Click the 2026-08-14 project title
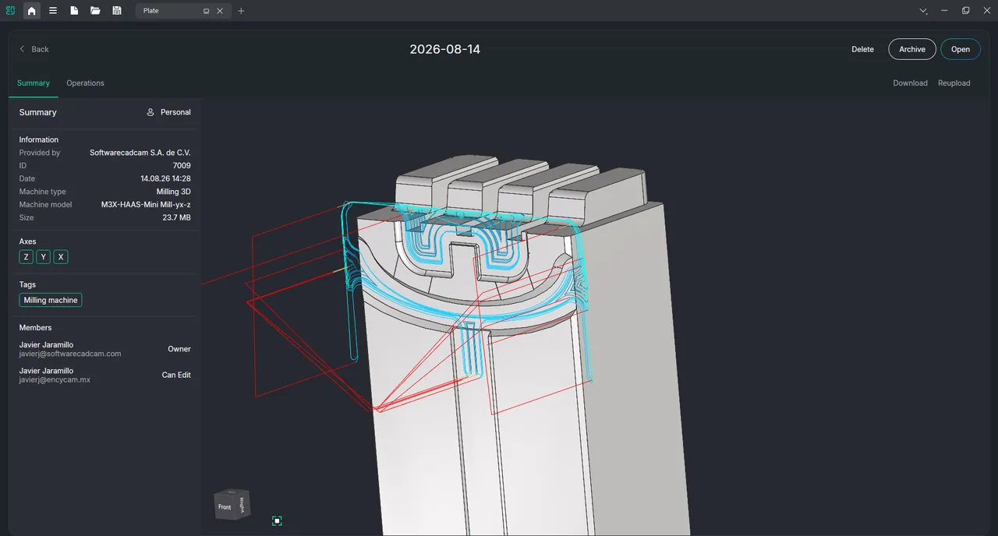 pos(445,49)
